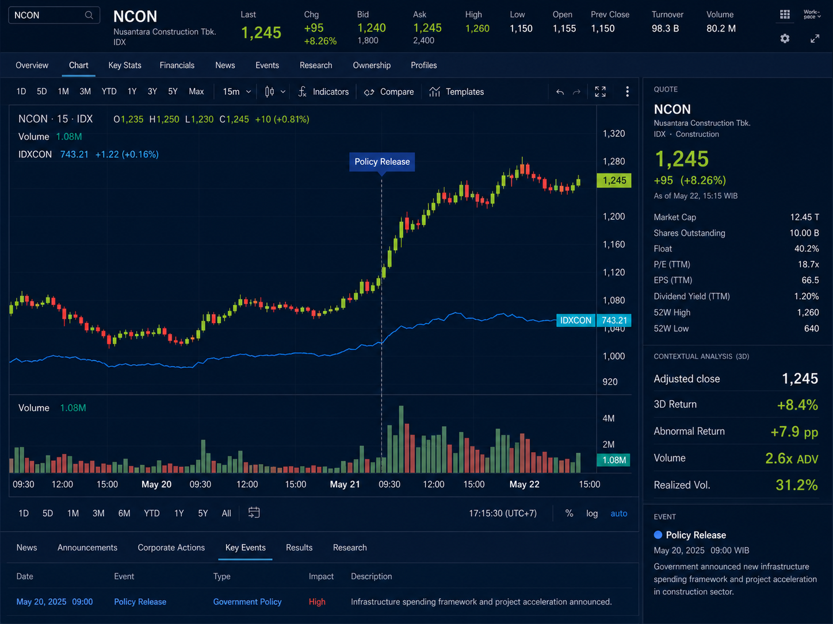Select the All range below chart

point(227,513)
